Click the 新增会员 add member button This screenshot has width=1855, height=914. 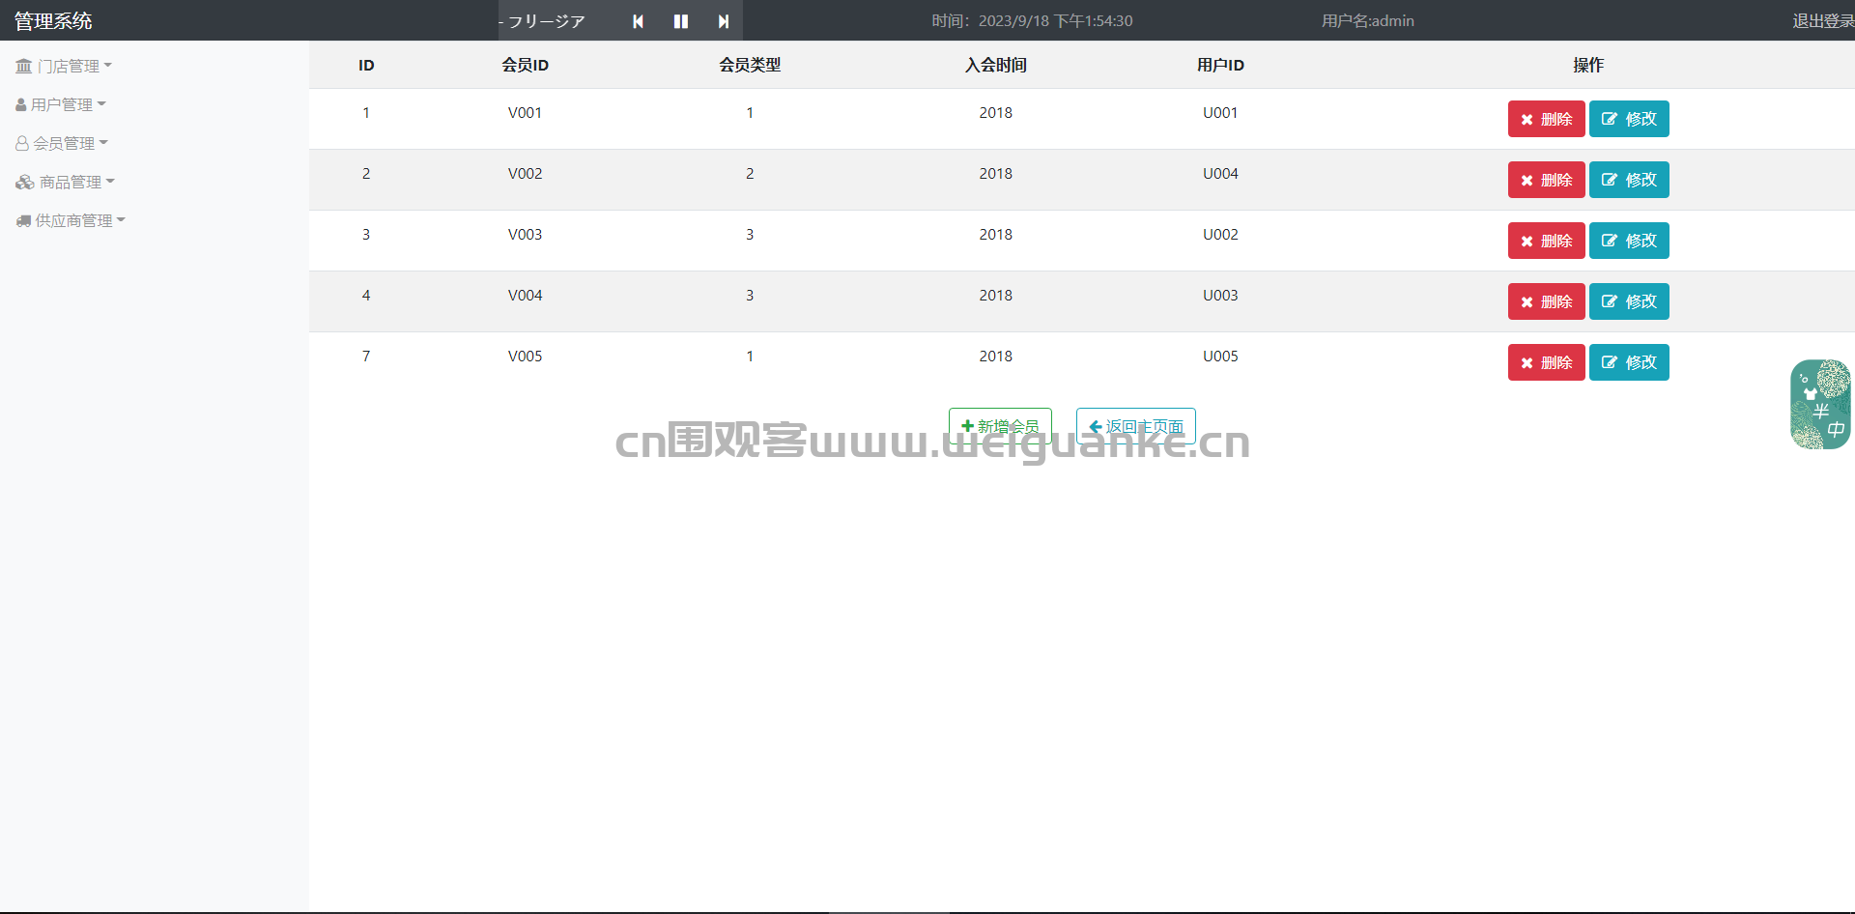point(1000,426)
